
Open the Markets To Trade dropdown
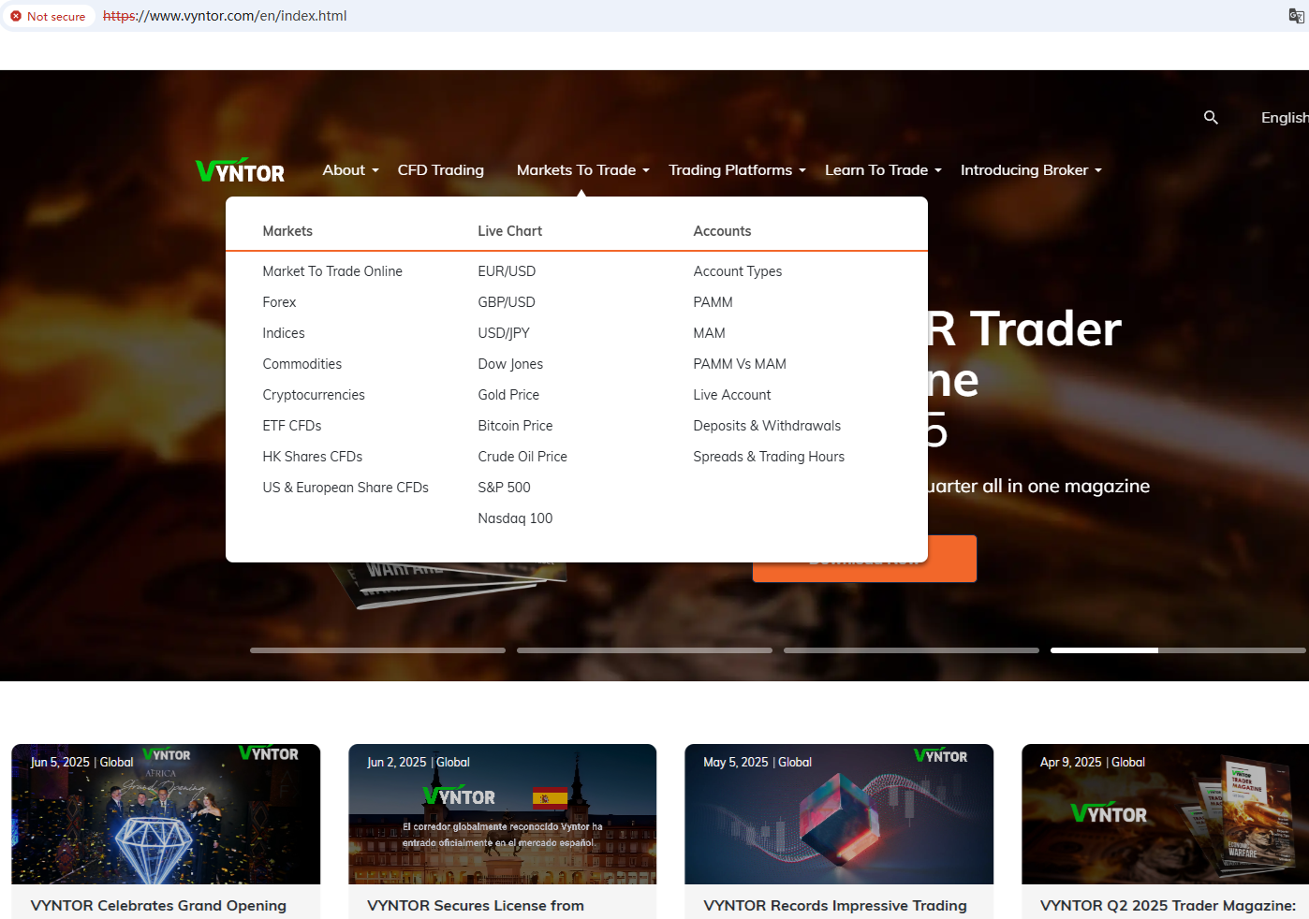[x=583, y=170]
